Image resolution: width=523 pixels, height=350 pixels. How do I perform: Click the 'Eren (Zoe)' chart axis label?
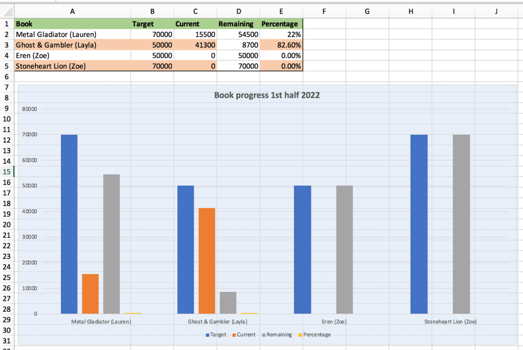(334, 322)
